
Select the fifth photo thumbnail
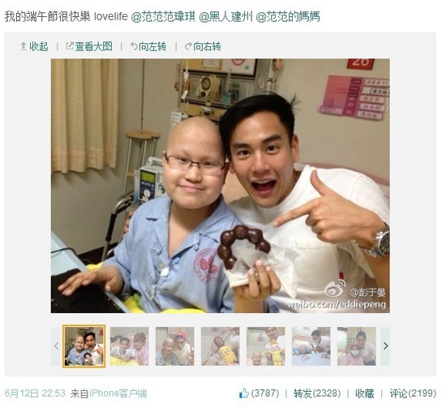click(266, 346)
